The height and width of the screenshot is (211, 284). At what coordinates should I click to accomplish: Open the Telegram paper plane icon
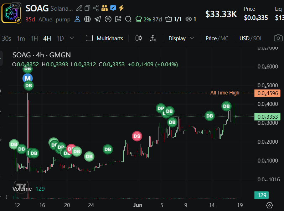[98, 19]
